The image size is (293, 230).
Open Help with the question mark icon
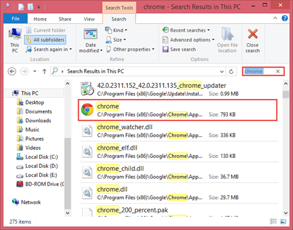click(x=285, y=18)
